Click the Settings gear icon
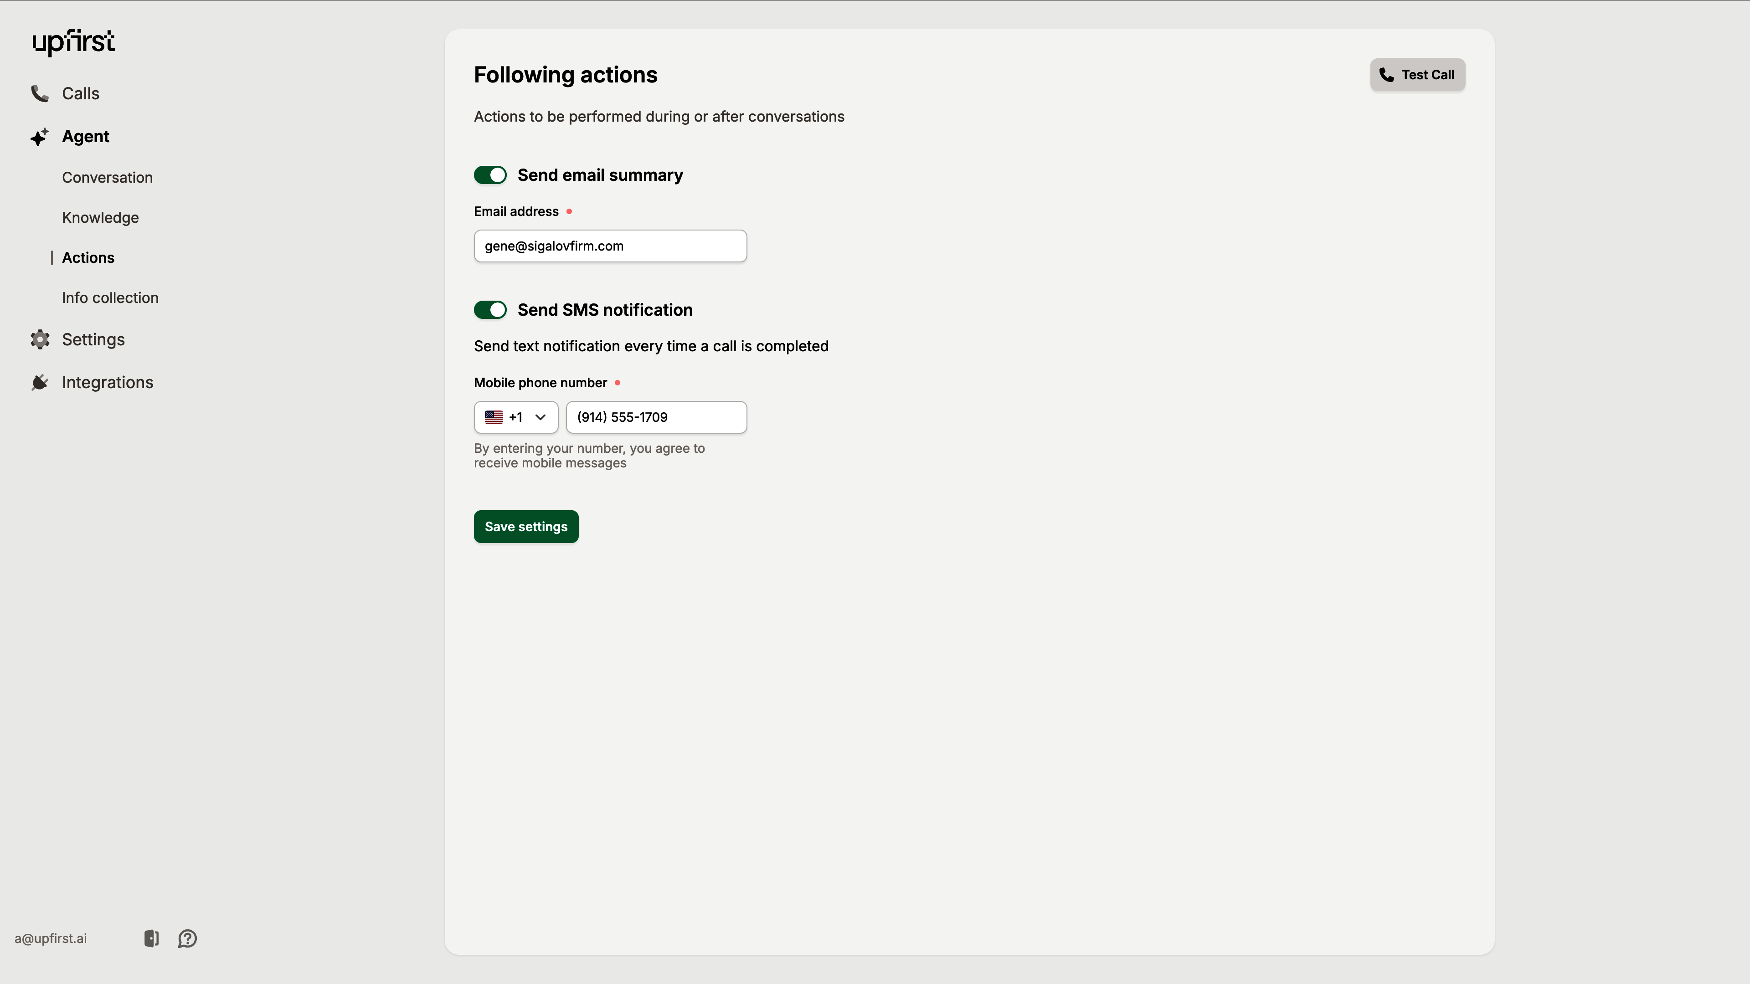Image resolution: width=1750 pixels, height=984 pixels. (39, 339)
